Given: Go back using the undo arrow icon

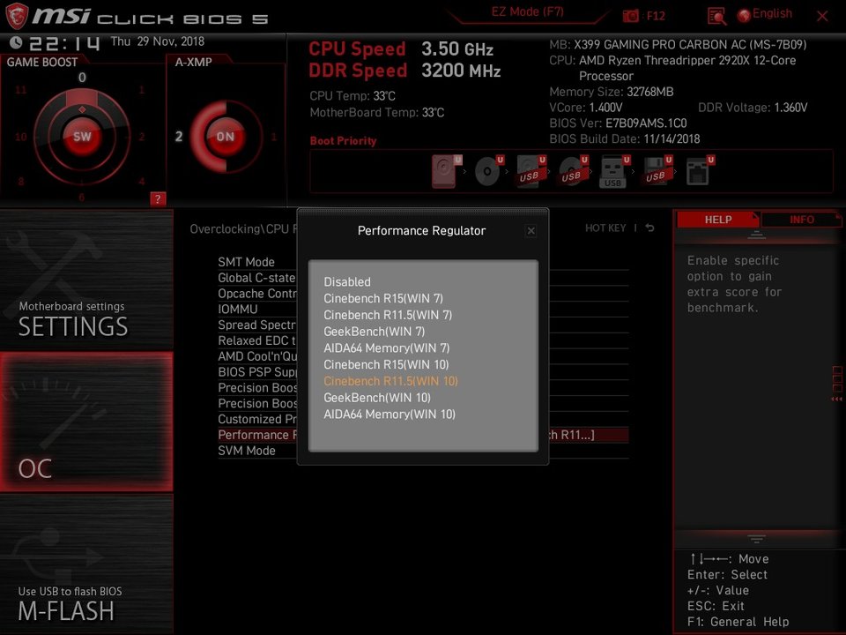Looking at the screenshot, I should (x=650, y=228).
